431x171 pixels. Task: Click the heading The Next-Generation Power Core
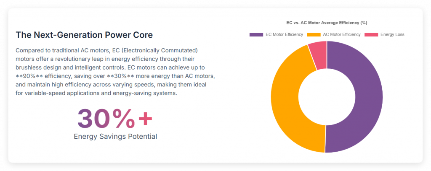click(x=84, y=34)
